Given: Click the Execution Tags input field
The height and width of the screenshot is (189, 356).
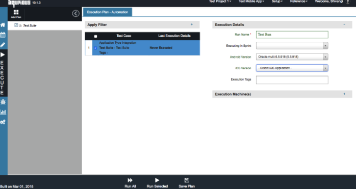Looking at the screenshot, I should (x=292, y=80).
